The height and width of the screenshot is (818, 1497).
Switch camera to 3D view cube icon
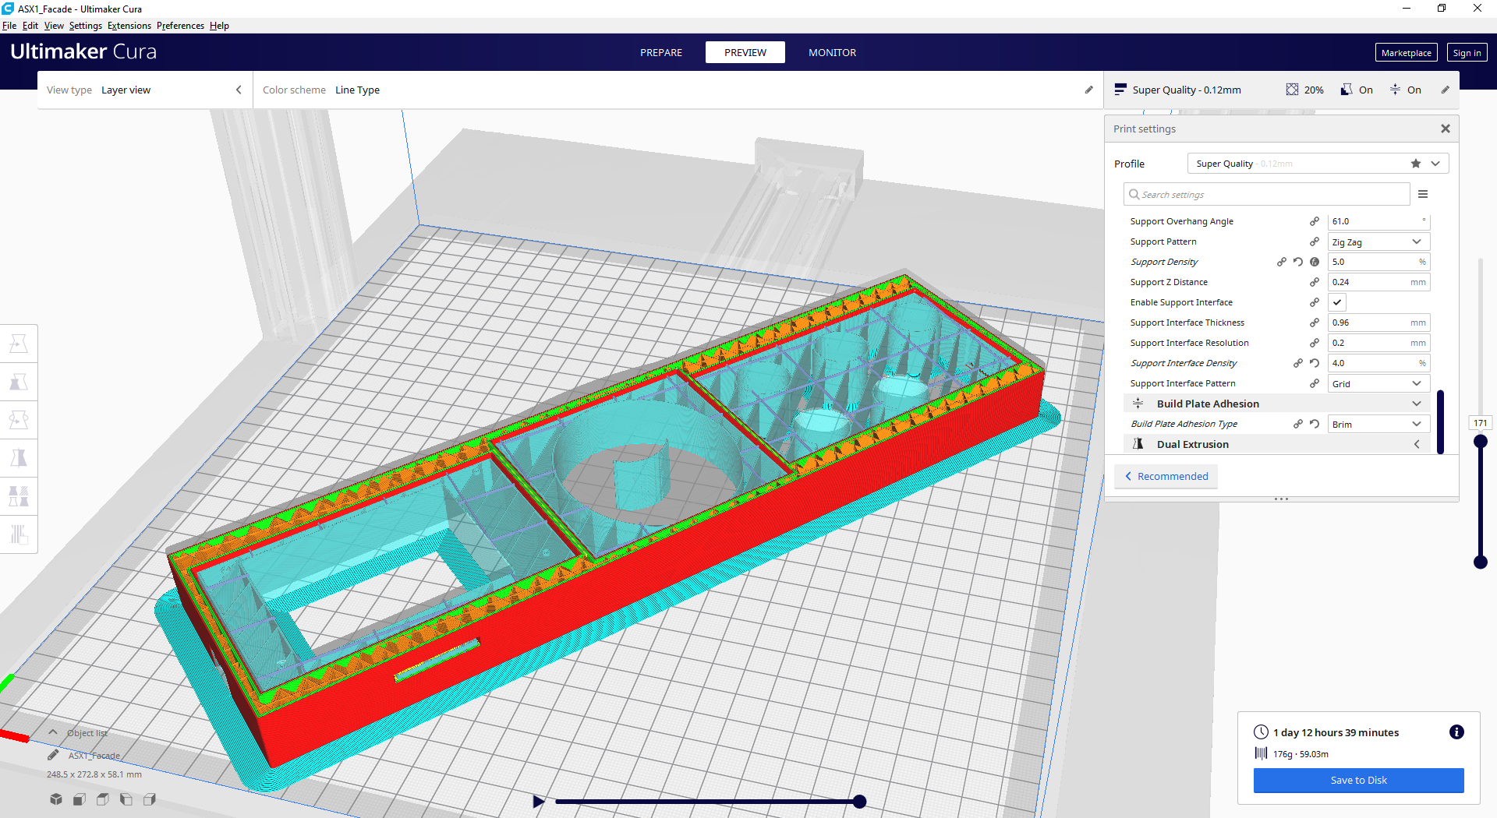(56, 799)
